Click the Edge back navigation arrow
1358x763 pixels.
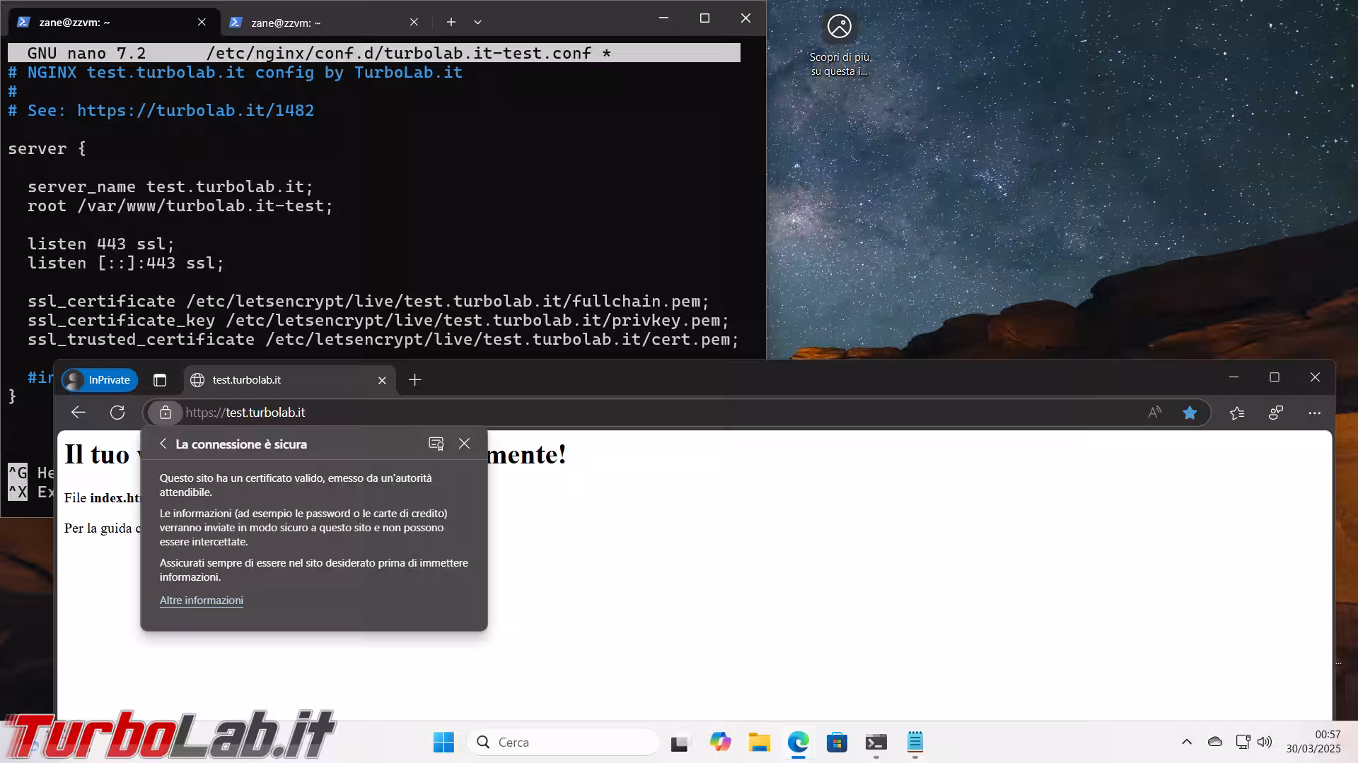[x=79, y=413]
